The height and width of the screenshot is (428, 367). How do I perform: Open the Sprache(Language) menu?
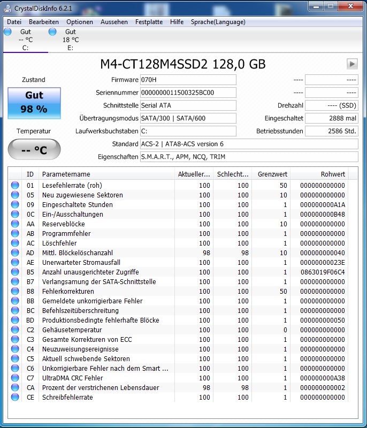click(x=218, y=22)
